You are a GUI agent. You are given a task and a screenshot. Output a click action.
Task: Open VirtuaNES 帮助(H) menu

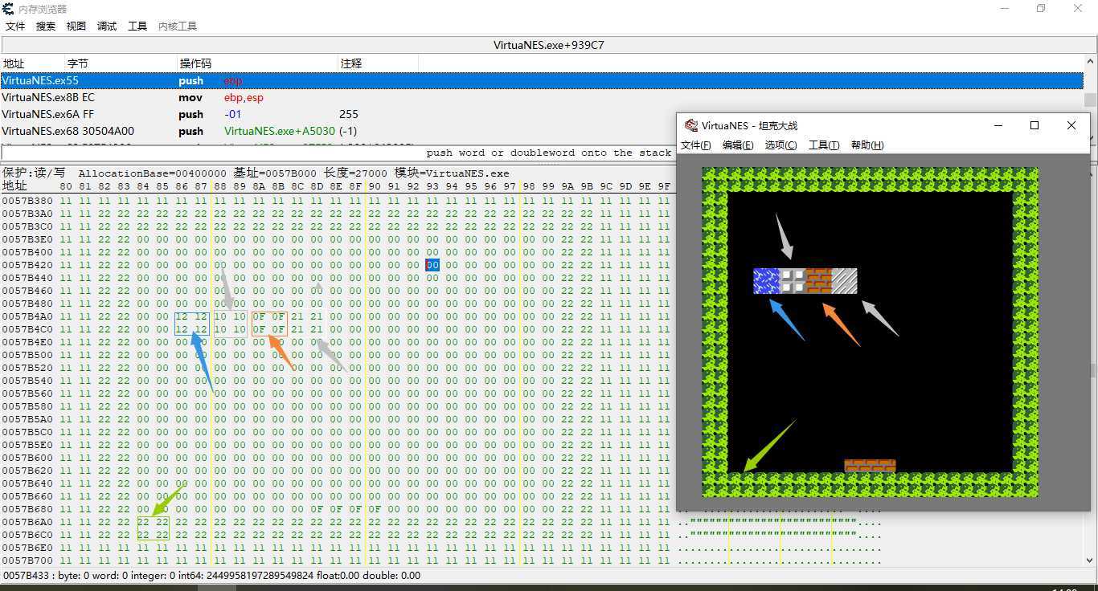[867, 145]
